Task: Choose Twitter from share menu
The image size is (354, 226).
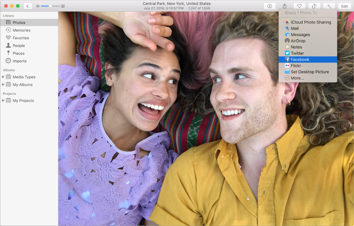Action: pos(308,53)
